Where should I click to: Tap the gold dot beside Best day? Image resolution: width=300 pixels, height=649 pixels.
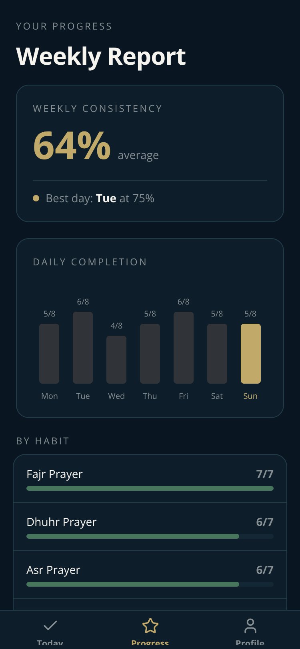coord(36,198)
